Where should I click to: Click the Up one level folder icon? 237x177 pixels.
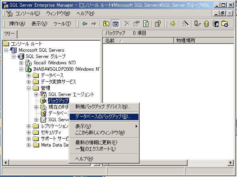(106, 24)
